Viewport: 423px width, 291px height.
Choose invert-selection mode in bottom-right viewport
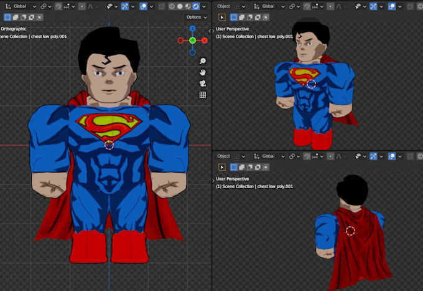258,167
